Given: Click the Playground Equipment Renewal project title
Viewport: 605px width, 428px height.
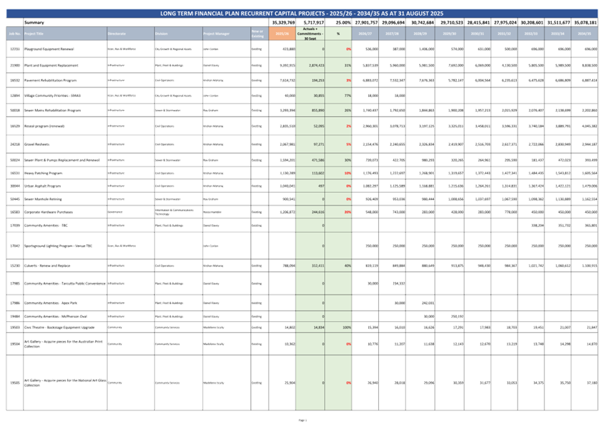Looking at the screenshot, I should coord(65,49).
